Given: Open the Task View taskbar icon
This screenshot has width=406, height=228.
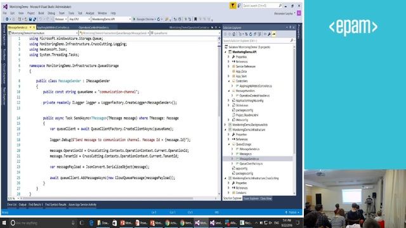Looking at the screenshot, I should [82, 223].
